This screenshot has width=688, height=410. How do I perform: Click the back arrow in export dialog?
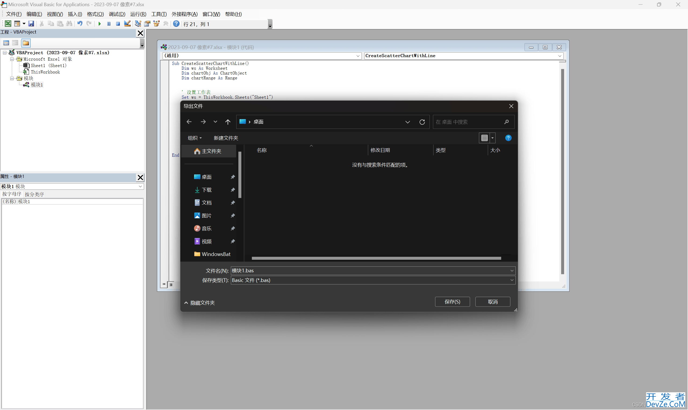pyautogui.click(x=189, y=122)
